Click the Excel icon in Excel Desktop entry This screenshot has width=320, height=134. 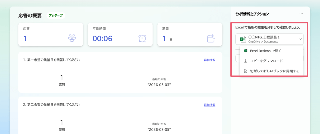pyautogui.click(x=246, y=51)
